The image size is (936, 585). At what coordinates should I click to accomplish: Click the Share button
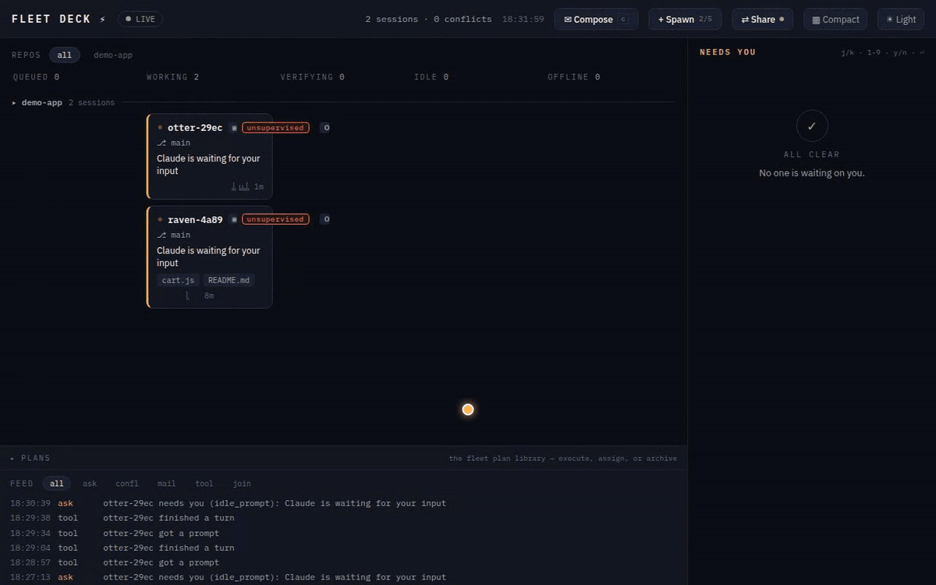(762, 19)
